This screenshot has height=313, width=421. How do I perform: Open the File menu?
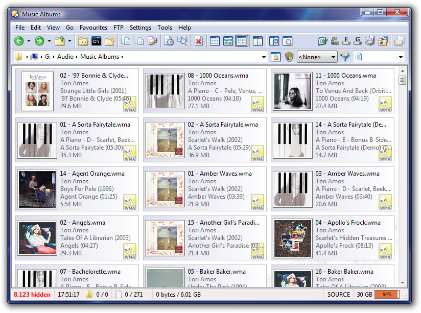pos(20,28)
